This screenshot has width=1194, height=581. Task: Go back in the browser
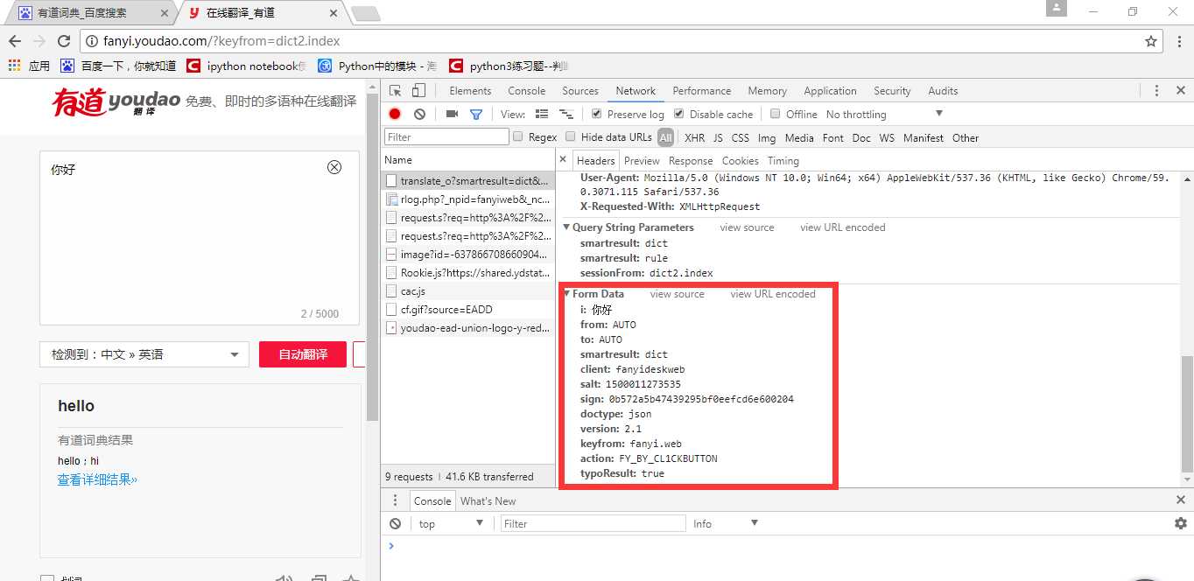click(15, 41)
